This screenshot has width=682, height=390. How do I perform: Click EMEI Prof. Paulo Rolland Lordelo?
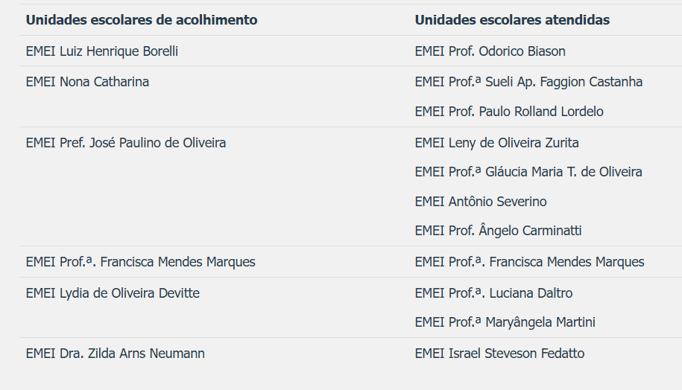[509, 112]
